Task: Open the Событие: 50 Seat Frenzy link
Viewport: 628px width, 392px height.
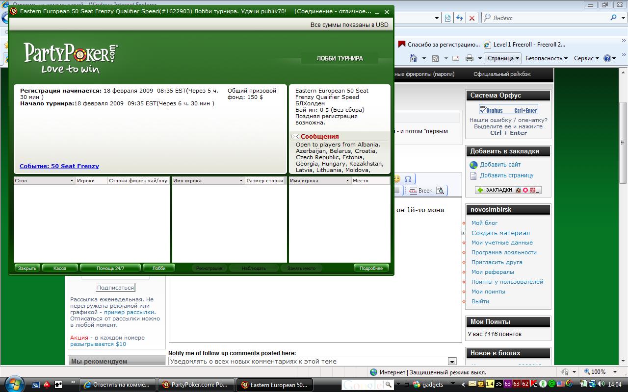Action: point(59,166)
